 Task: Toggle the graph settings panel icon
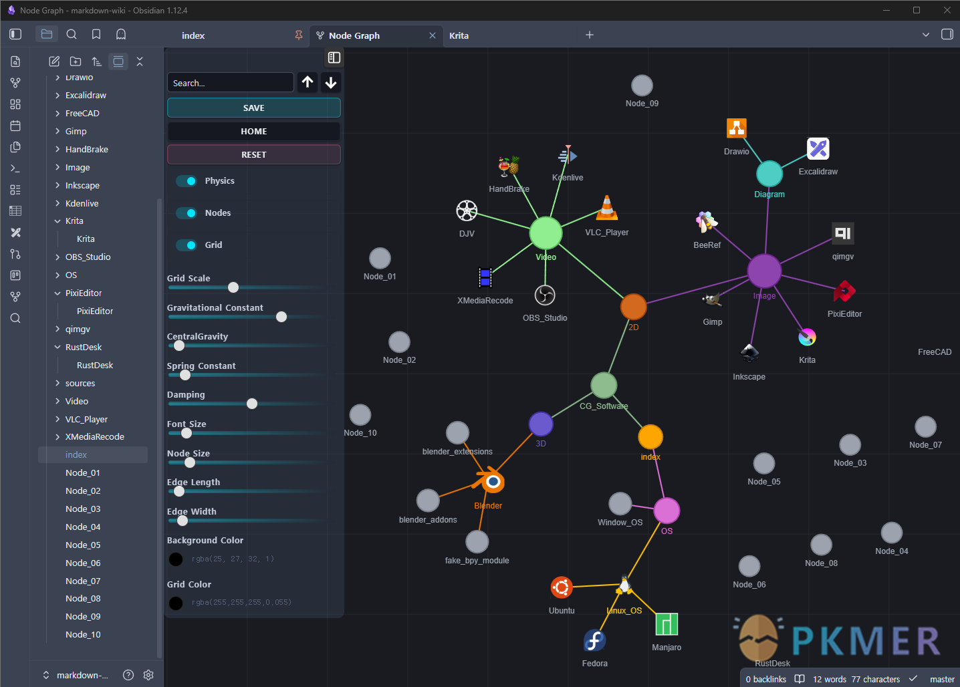tap(334, 58)
